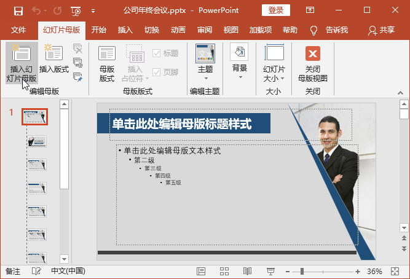Toggle the 标题 checkbox

click(x=165, y=53)
